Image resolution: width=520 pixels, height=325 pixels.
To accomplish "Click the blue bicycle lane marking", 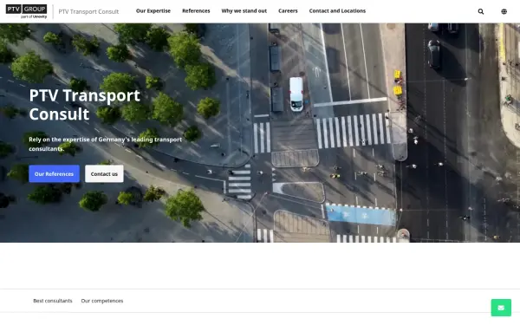I will 361,215.
